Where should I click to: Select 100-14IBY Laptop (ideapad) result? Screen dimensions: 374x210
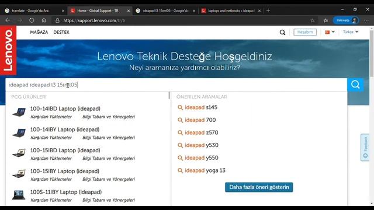[65, 129]
